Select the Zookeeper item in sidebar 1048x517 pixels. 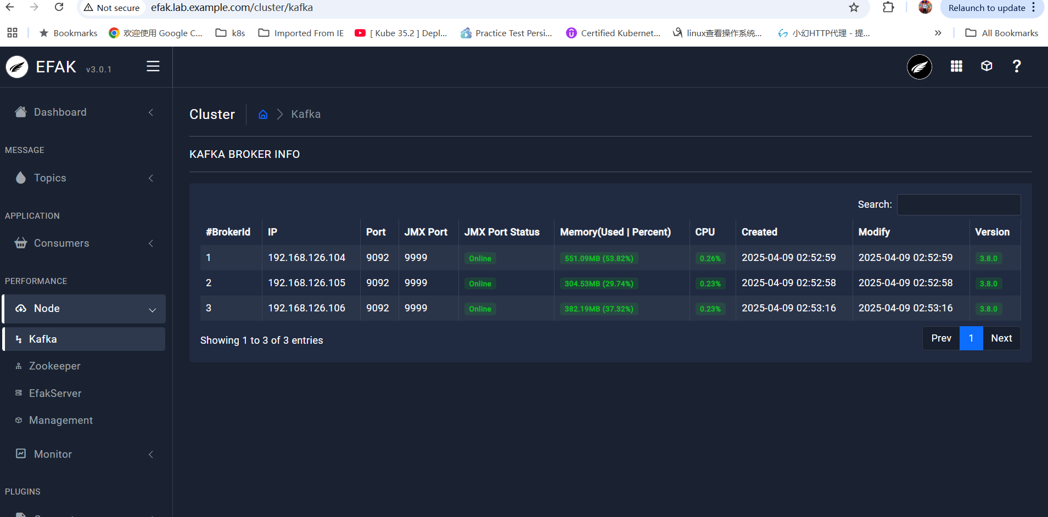pos(54,366)
